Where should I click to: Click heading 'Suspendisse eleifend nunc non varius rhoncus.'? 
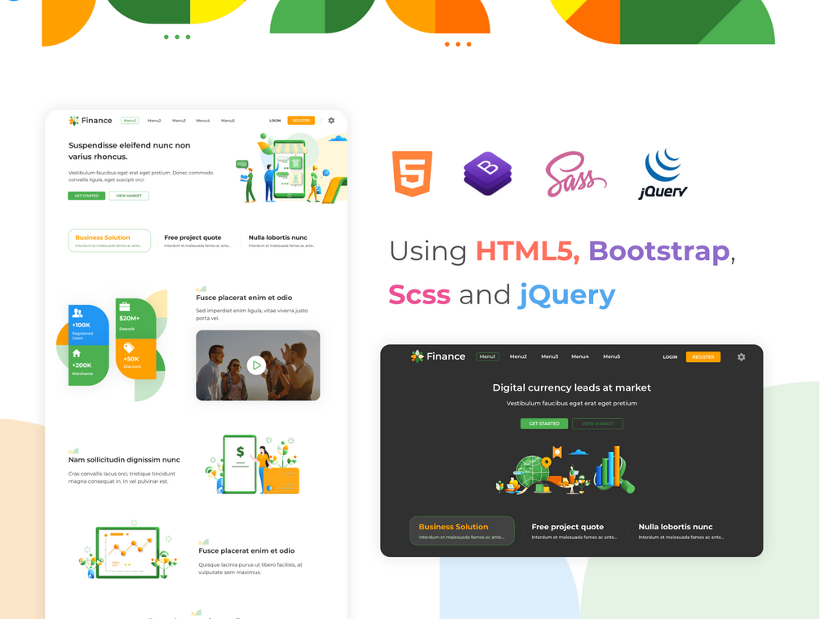pos(129,151)
